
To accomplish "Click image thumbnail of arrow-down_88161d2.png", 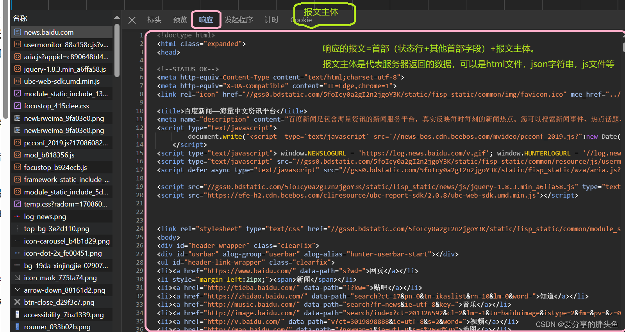I will coord(17,290).
